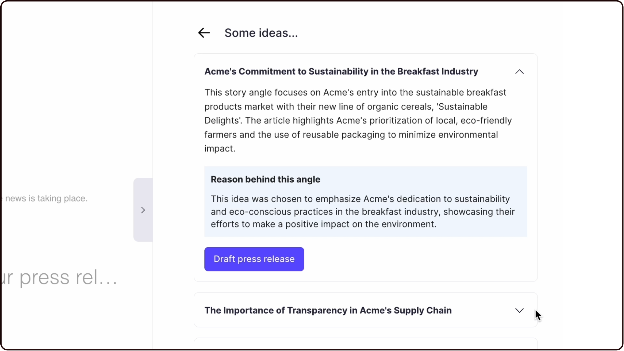
Task: Collapse the Acme's Commitment to Sustainability idea
Action: click(x=519, y=72)
